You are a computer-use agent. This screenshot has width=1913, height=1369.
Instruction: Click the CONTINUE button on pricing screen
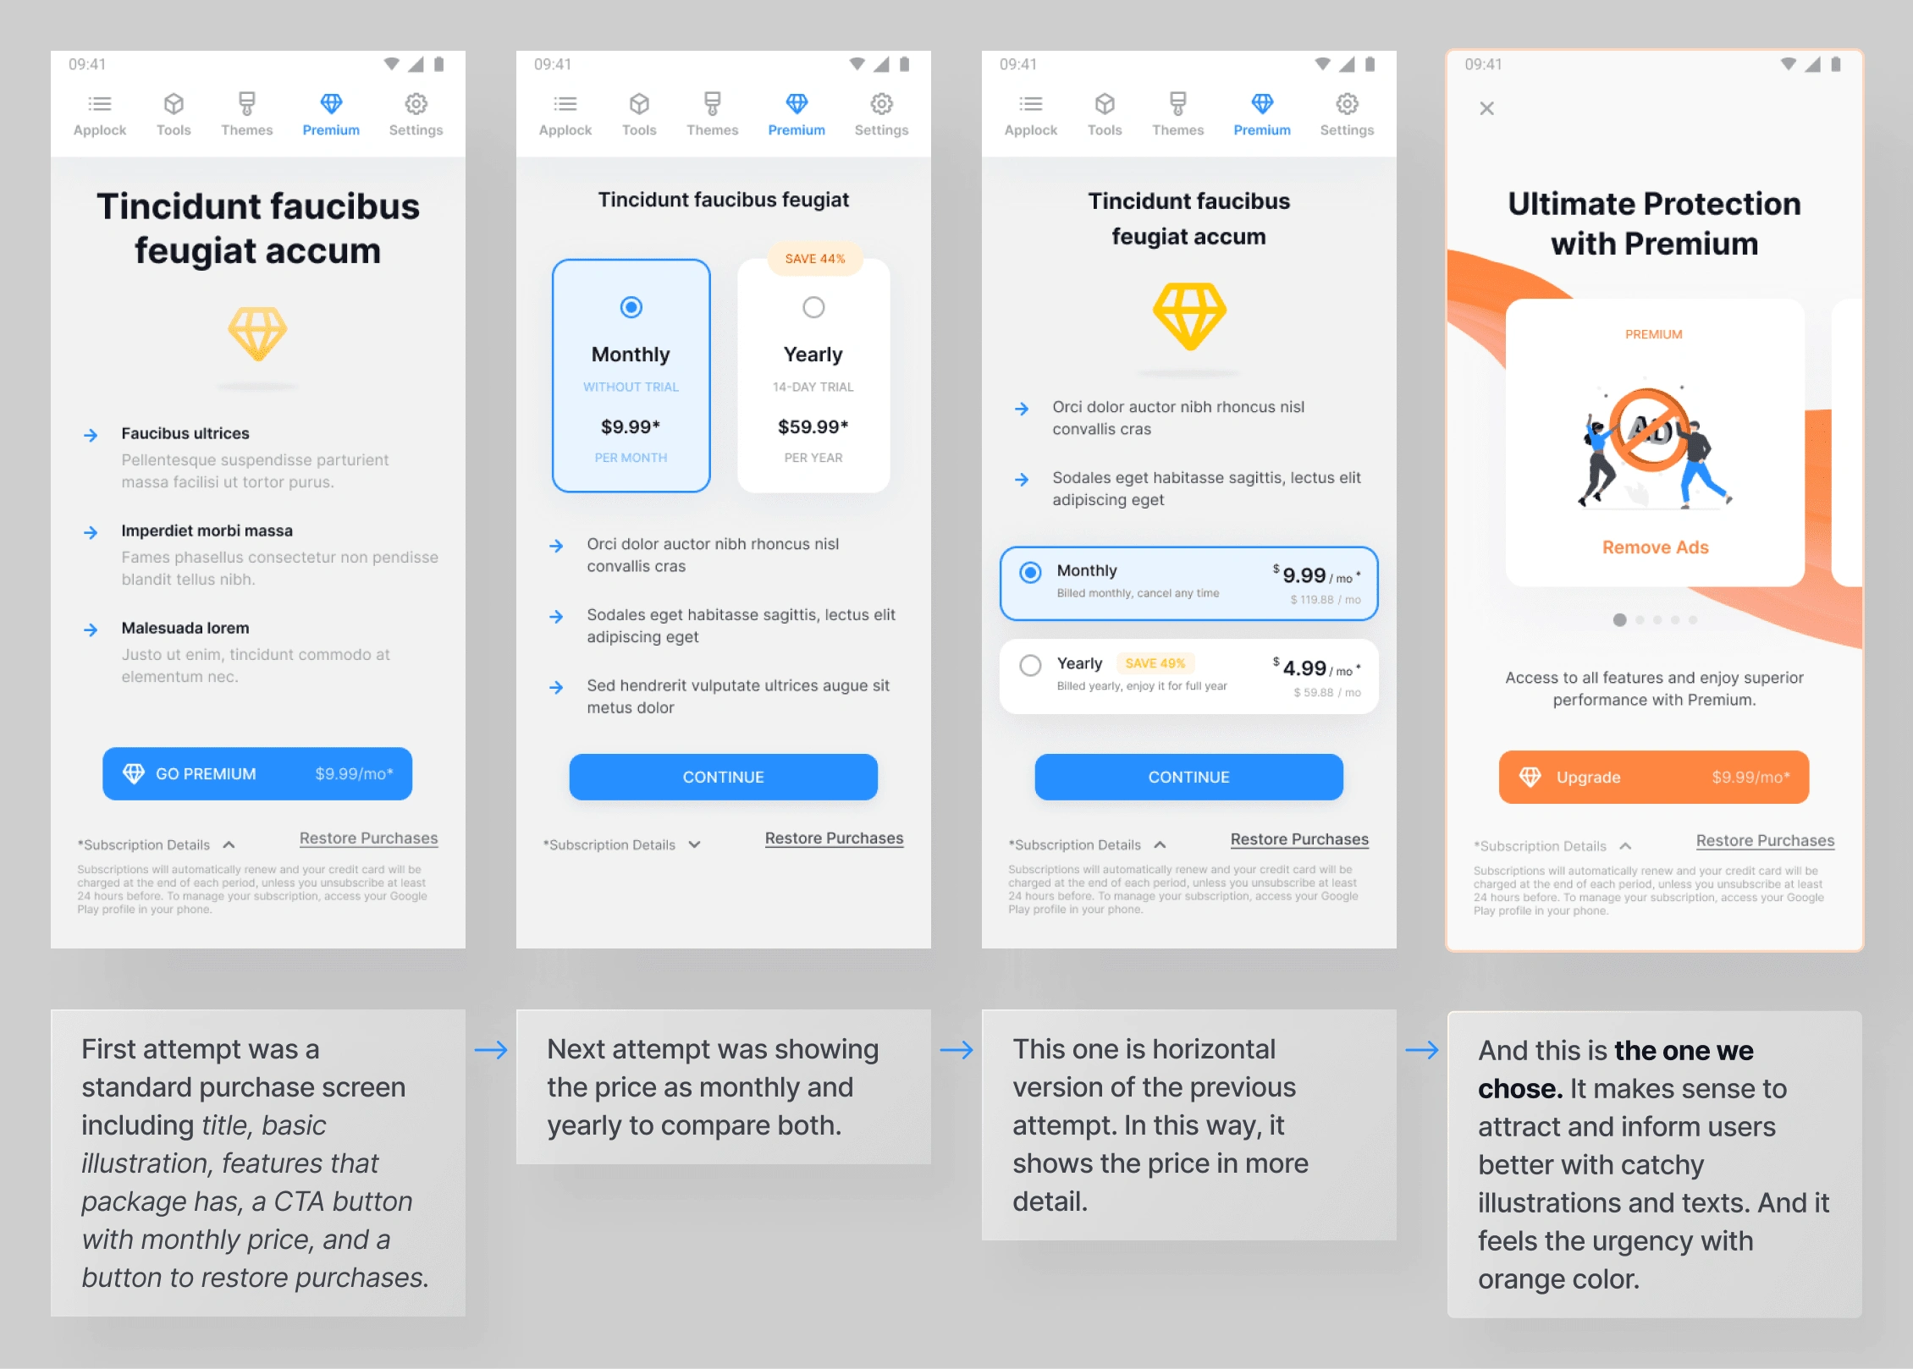(x=722, y=777)
